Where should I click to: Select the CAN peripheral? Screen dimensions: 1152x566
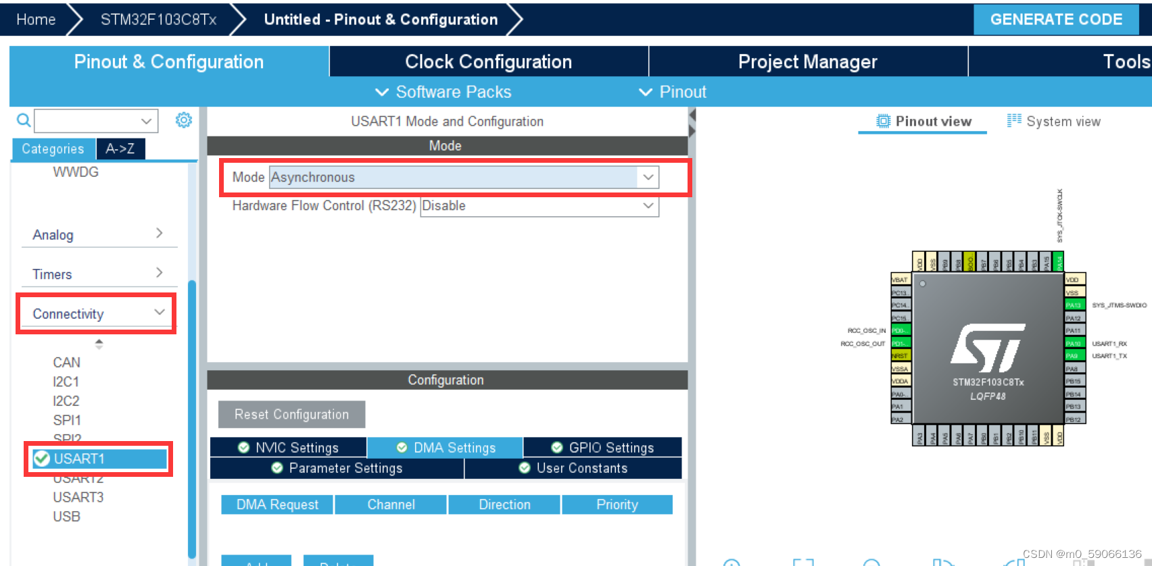[x=67, y=363]
